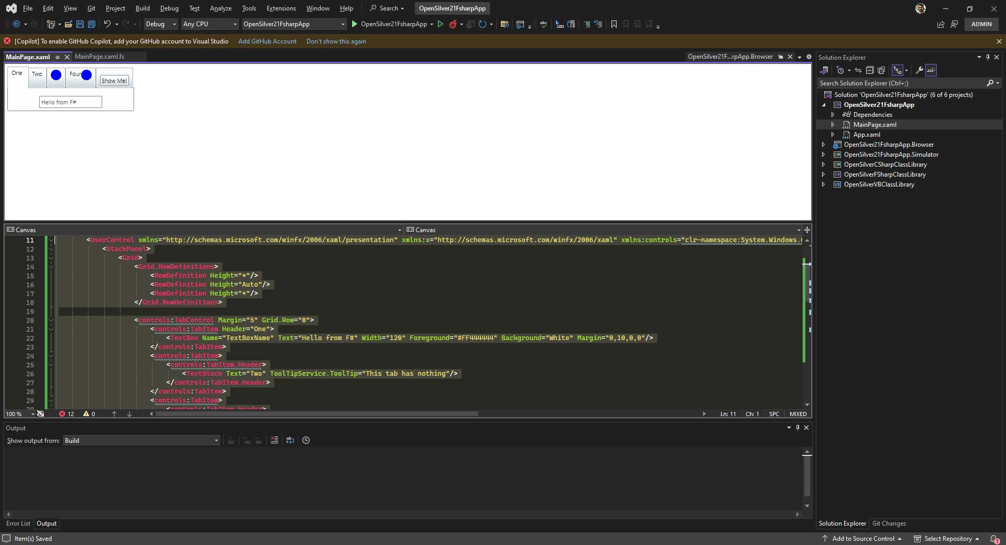
Task: Click the Save All icon
Action: pos(91,24)
